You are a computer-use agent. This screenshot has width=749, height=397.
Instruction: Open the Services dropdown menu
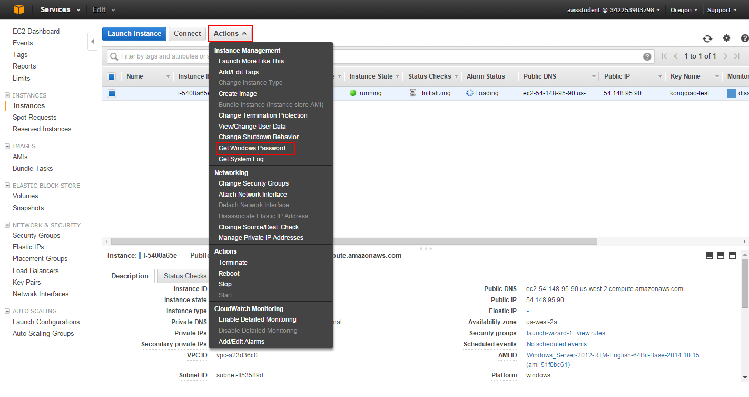click(x=61, y=9)
